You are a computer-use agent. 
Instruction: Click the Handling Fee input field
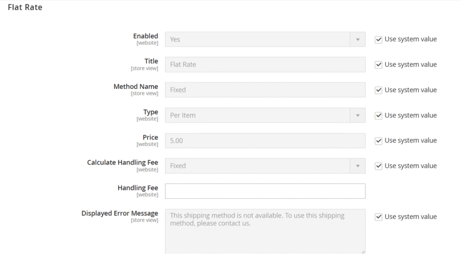[265, 191]
